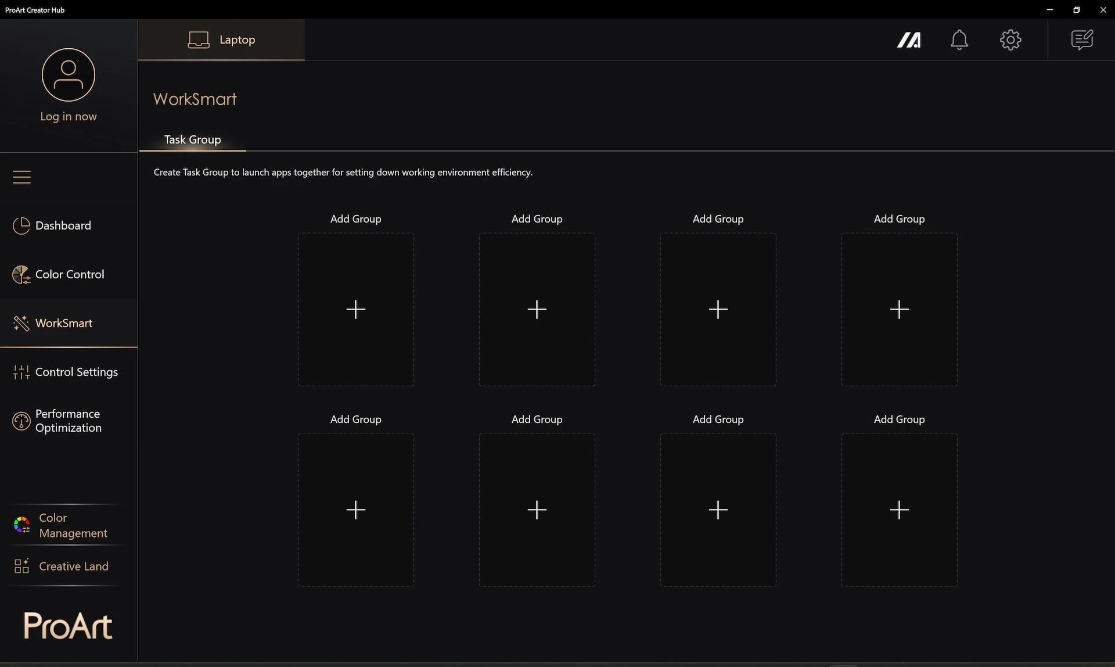This screenshot has width=1115, height=667.
Task: Click the Create Task Group description text
Action: [343, 172]
